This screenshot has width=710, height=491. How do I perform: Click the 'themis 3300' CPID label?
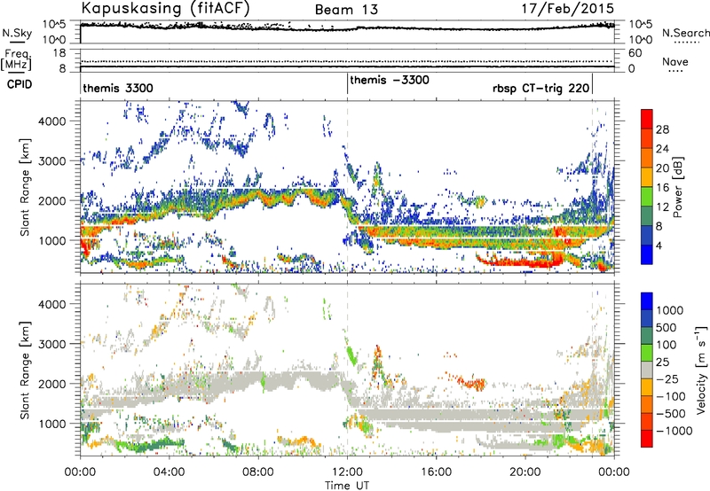pos(118,88)
